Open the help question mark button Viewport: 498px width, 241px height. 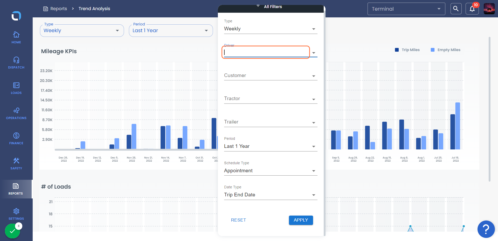(x=486, y=229)
